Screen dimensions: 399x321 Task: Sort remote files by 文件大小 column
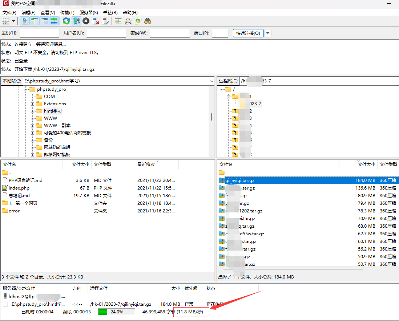(358, 164)
